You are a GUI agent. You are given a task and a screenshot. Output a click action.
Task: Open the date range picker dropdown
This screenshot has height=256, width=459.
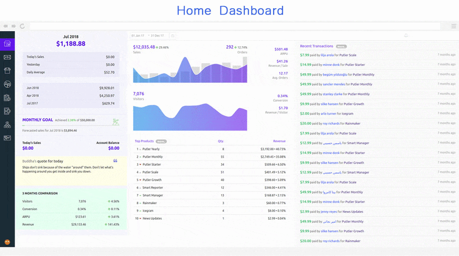(x=149, y=35)
